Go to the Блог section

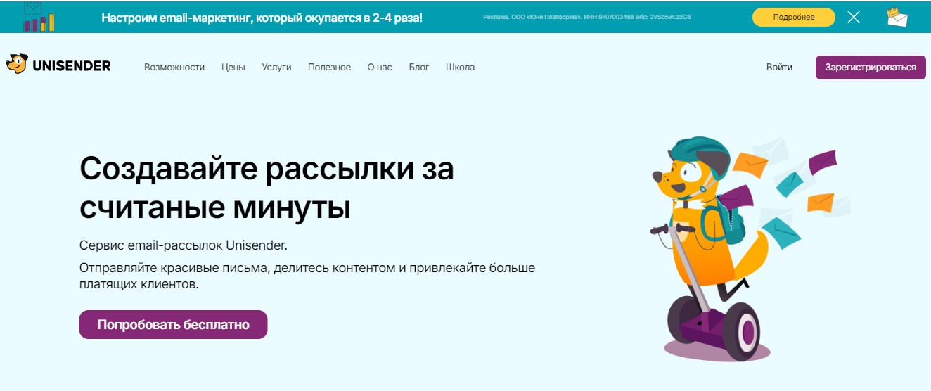tap(419, 68)
